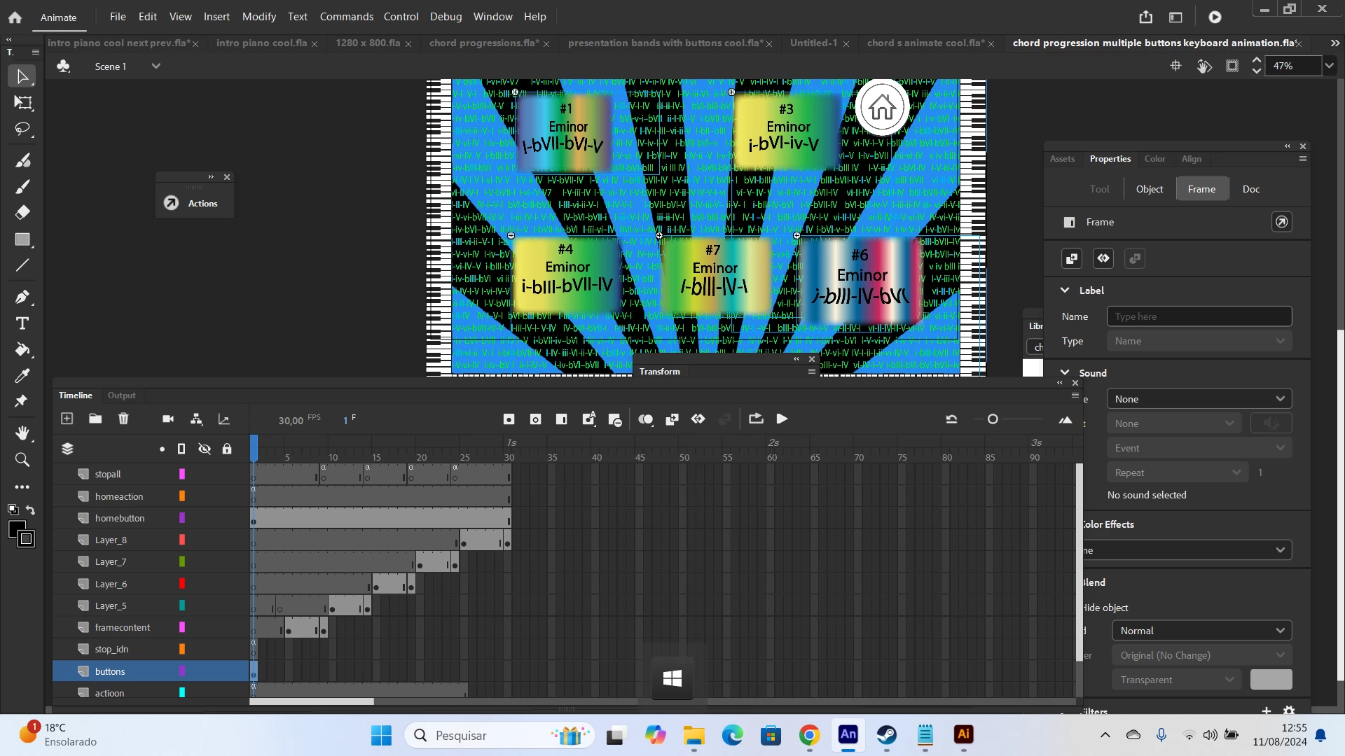Open the Actions panel button

point(195,203)
